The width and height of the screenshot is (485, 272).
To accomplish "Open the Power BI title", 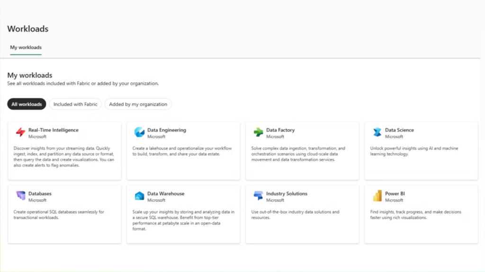I will tap(395, 193).
